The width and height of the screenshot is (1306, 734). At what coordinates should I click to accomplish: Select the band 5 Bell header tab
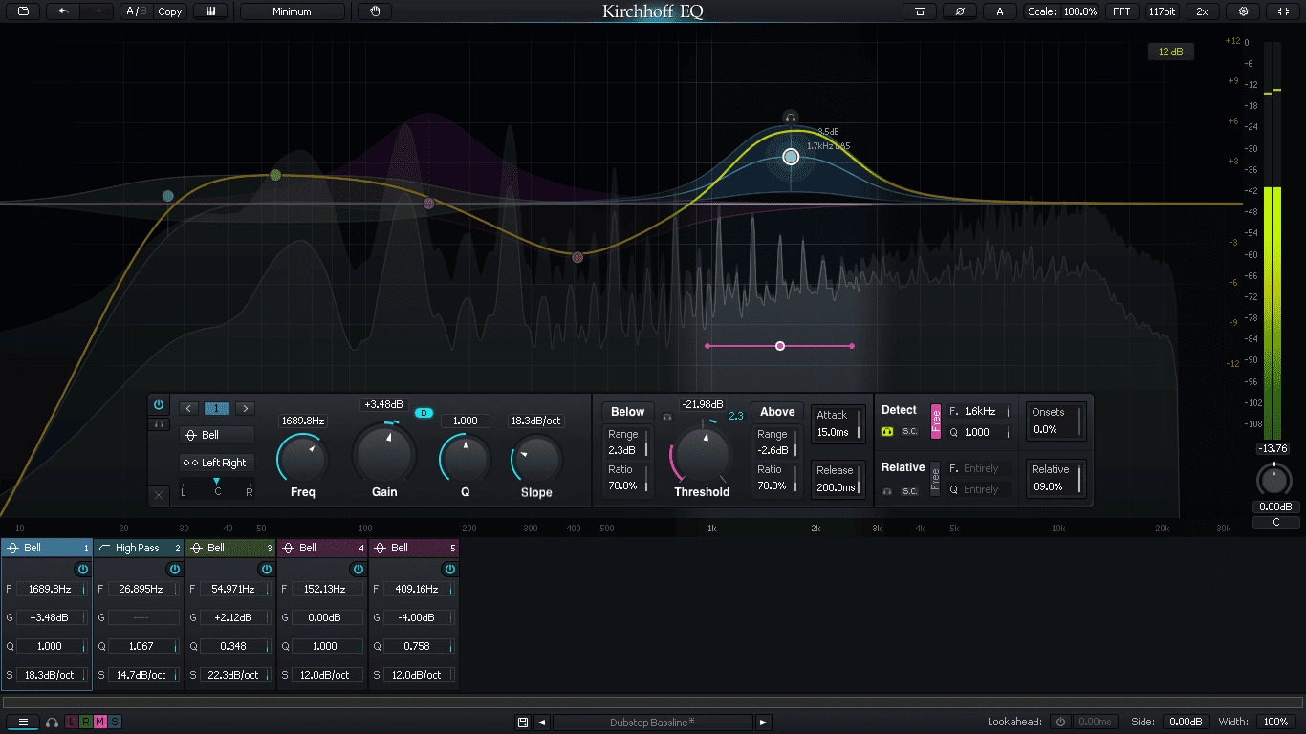click(x=413, y=548)
